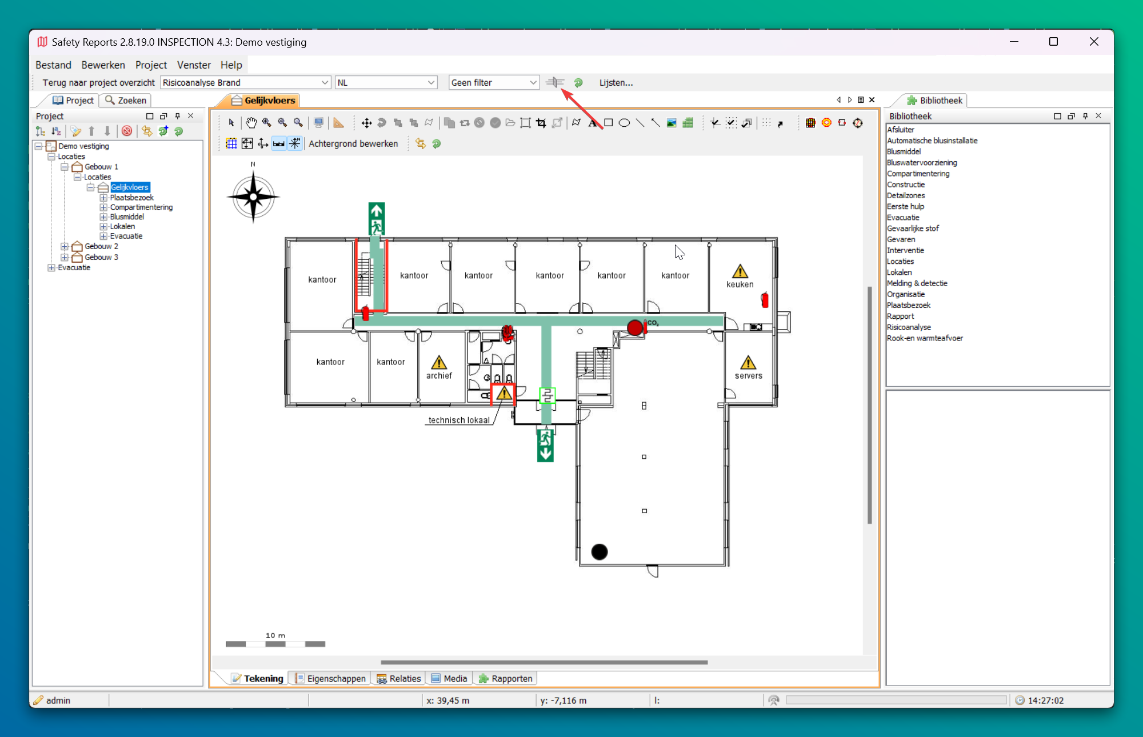This screenshot has width=1143, height=737.
Task: Select the move arrows tool
Action: point(366,123)
